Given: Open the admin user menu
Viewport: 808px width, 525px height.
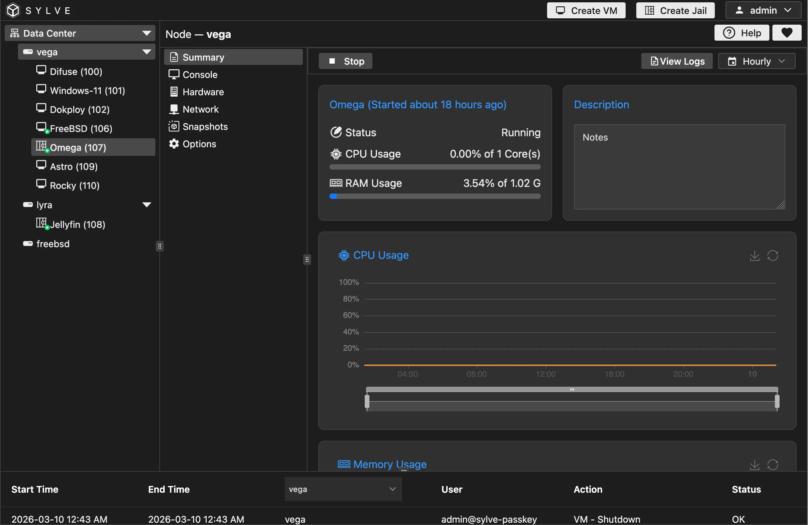Looking at the screenshot, I should click(763, 11).
